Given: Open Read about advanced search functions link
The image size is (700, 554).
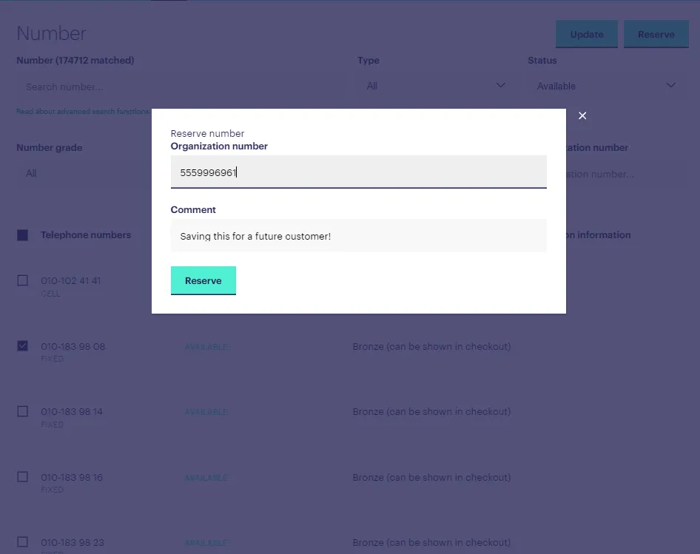Looking at the screenshot, I should (x=83, y=111).
